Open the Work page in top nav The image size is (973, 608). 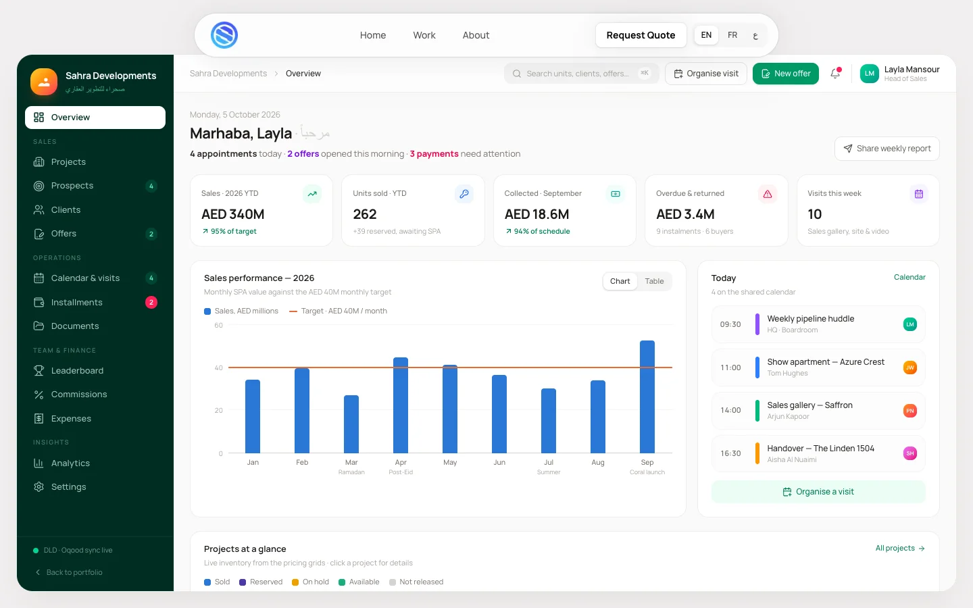coord(424,35)
